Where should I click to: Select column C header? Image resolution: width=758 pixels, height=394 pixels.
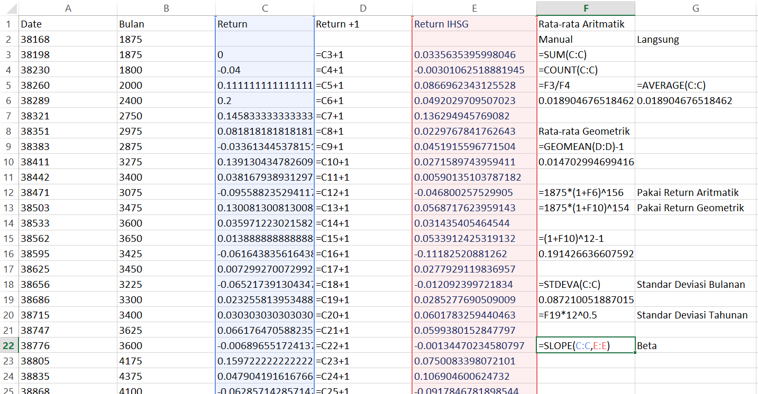[x=264, y=8]
